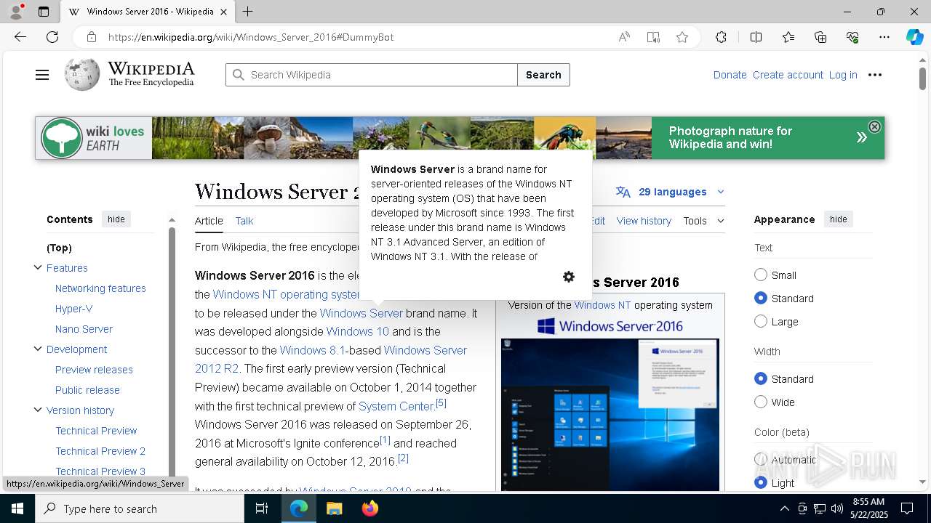Screen dimensions: 931x523
Task: Open the tab actions menu icon
Action: [x=44, y=12]
